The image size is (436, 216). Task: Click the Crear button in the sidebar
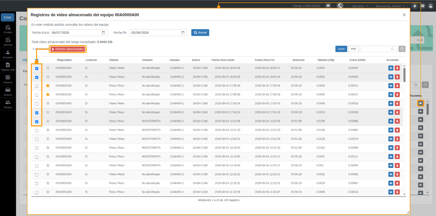pyautogui.click(x=8, y=17)
